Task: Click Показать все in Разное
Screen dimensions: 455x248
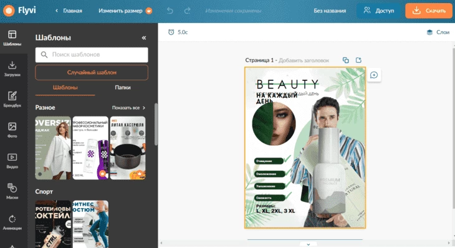Action: tap(128, 108)
